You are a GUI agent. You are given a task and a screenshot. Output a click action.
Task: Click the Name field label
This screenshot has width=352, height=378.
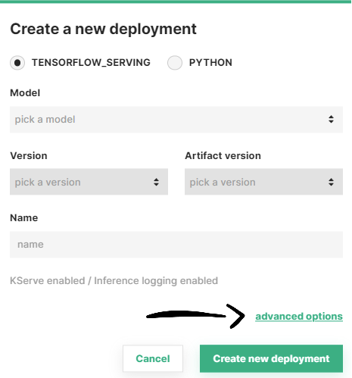[24, 218]
